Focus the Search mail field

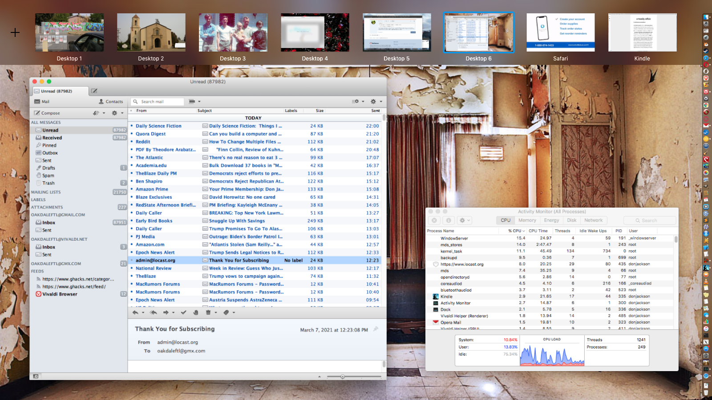pyautogui.click(x=158, y=102)
